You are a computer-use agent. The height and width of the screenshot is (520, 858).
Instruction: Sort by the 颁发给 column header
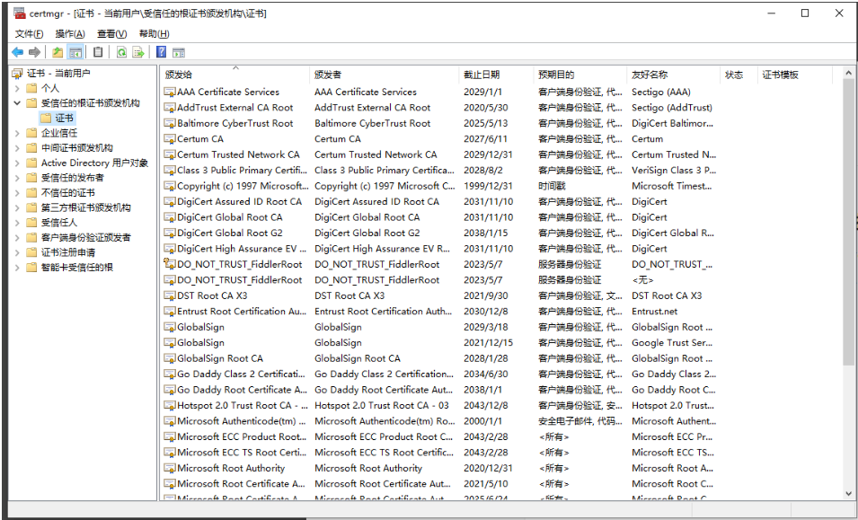(235, 75)
